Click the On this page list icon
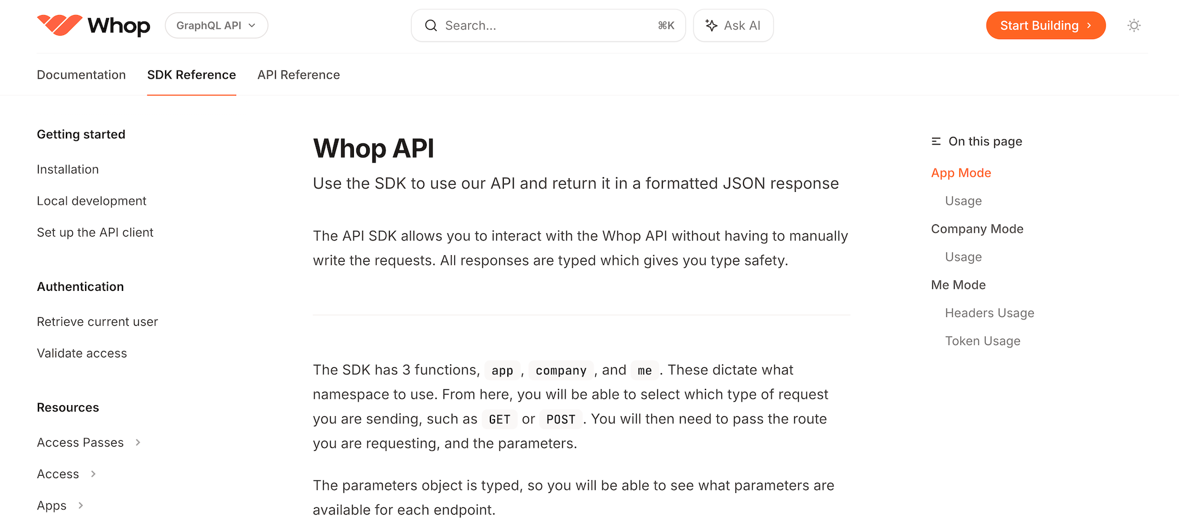The image size is (1179, 527). point(936,141)
